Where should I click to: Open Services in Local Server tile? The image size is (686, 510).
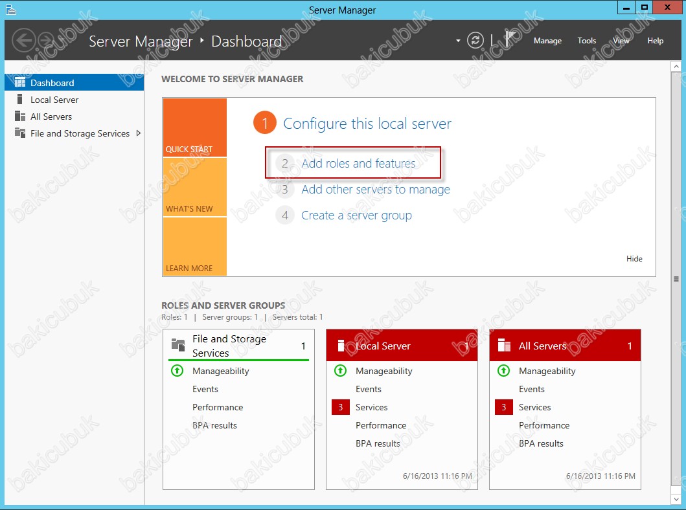tap(371, 407)
